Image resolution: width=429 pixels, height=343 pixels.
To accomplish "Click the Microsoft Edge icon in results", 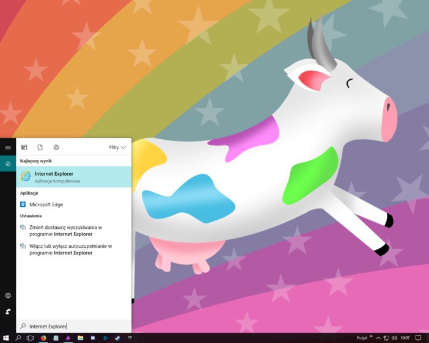I will click(23, 204).
